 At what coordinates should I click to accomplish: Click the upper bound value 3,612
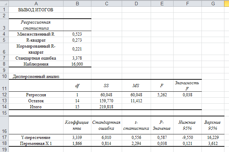coord(213,144)
